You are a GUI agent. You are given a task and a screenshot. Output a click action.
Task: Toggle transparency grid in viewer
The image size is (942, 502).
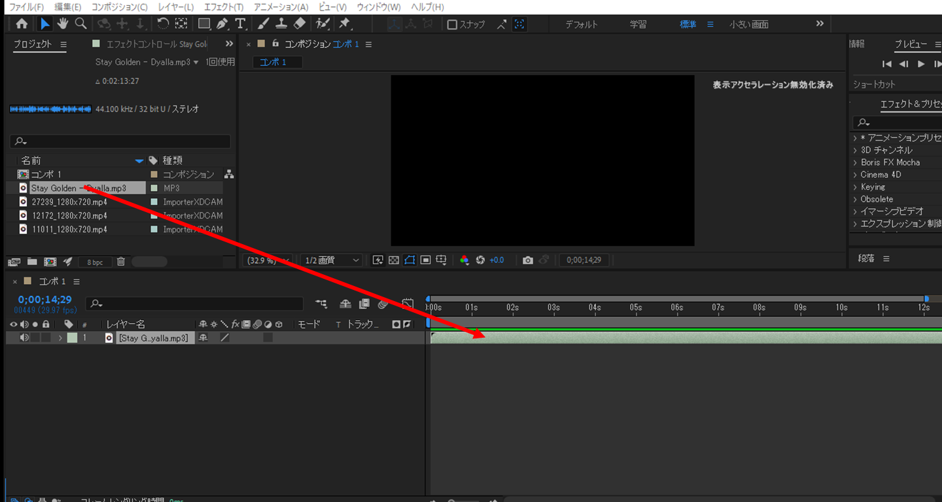pyautogui.click(x=394, y=260)
